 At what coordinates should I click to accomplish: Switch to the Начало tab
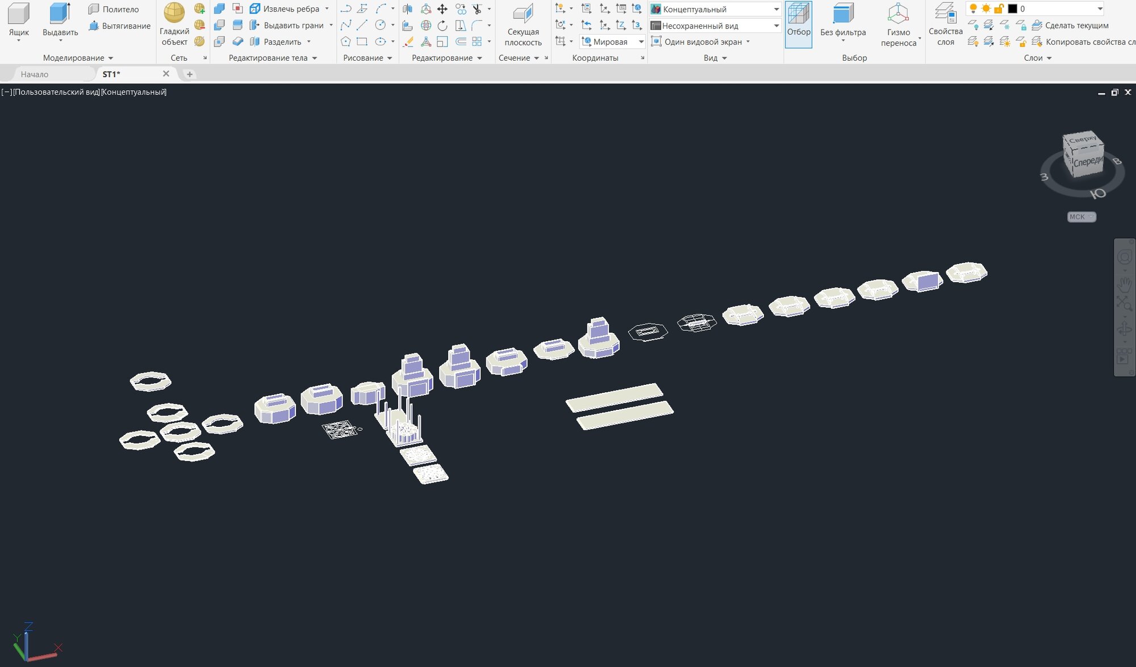[x=35, y=74]
